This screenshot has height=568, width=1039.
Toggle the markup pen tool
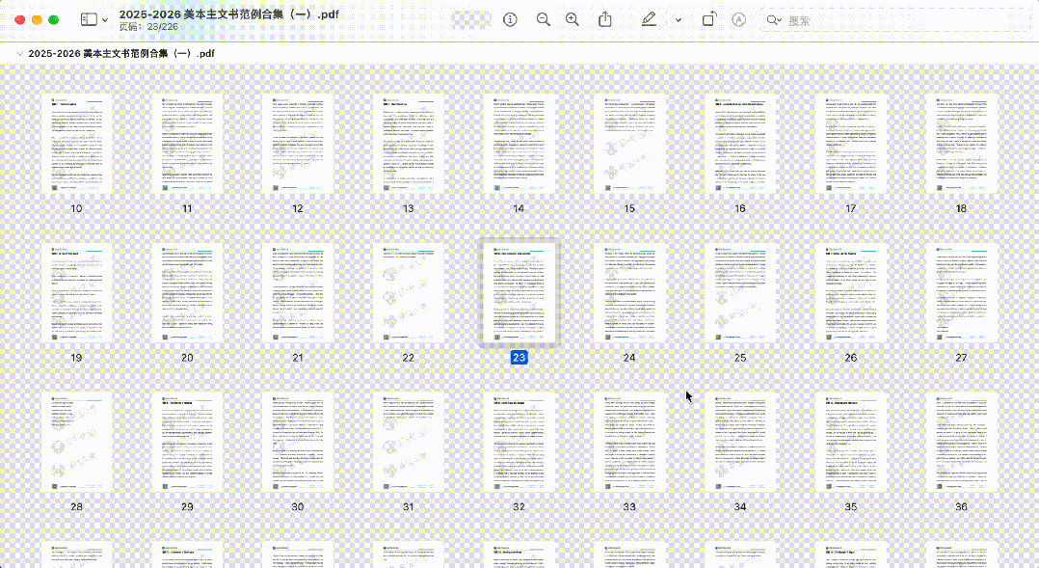click(x=649, y=20)
